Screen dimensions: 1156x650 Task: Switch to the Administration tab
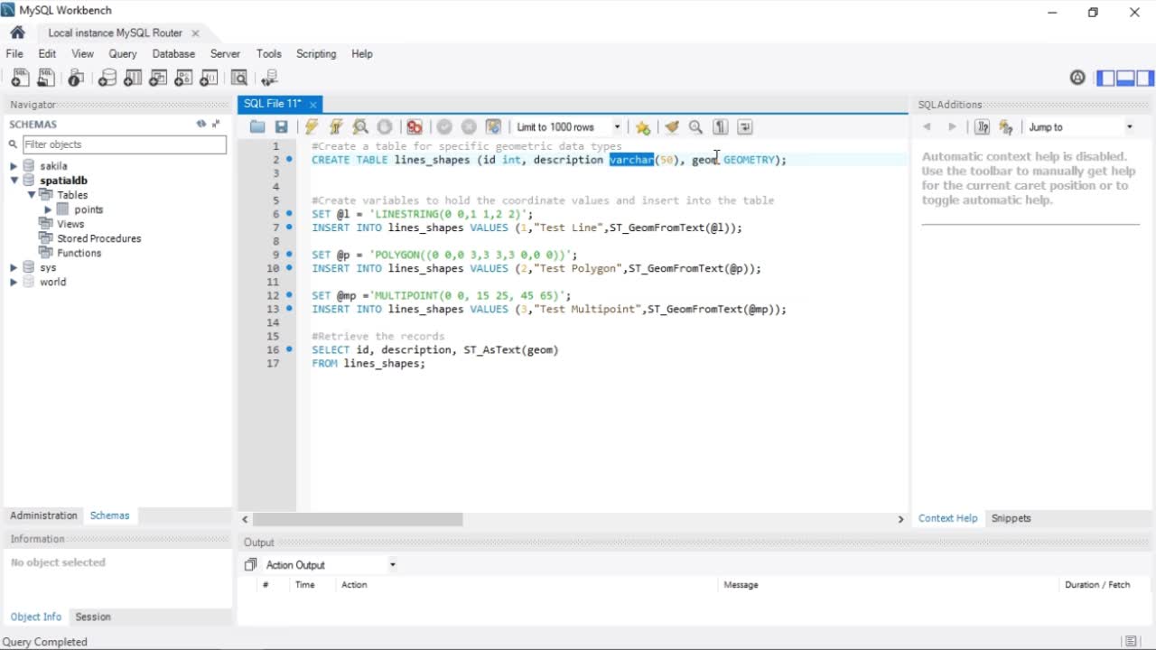pos(43,515)
